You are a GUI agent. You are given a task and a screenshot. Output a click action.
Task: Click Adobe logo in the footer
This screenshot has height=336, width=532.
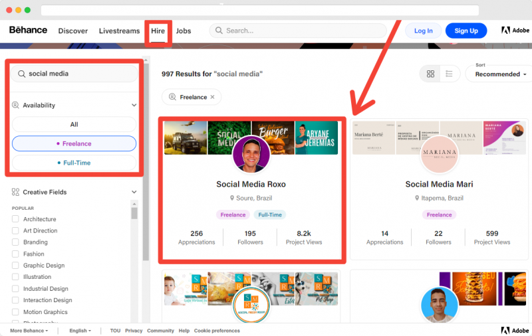click(x=515, y=331)
